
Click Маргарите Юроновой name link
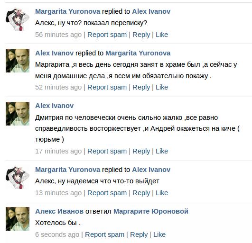(x=151, y=211)
